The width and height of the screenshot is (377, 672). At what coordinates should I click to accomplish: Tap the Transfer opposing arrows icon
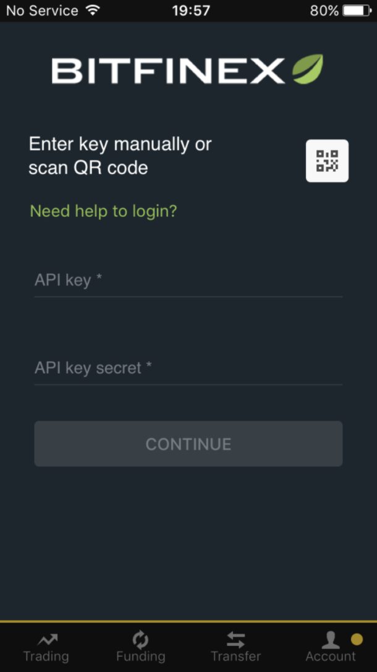tap(235, 640)
